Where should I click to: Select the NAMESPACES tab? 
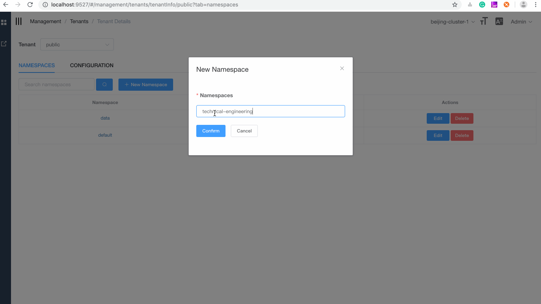coord(36,65)
